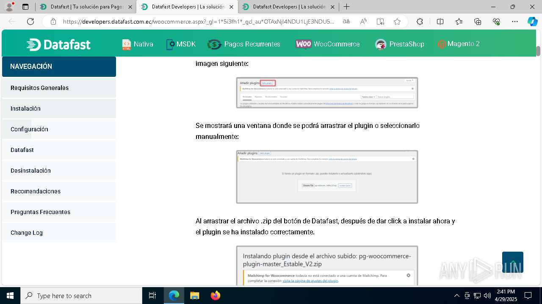
Task: Open Collections icon
Action: pos(478,22)
